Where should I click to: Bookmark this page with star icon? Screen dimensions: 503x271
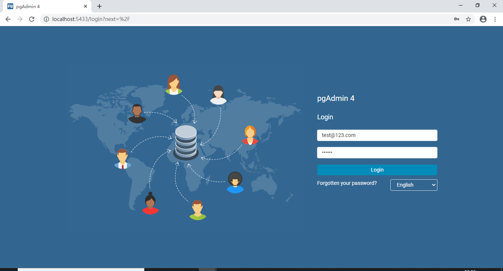click(x=468, y=19)
